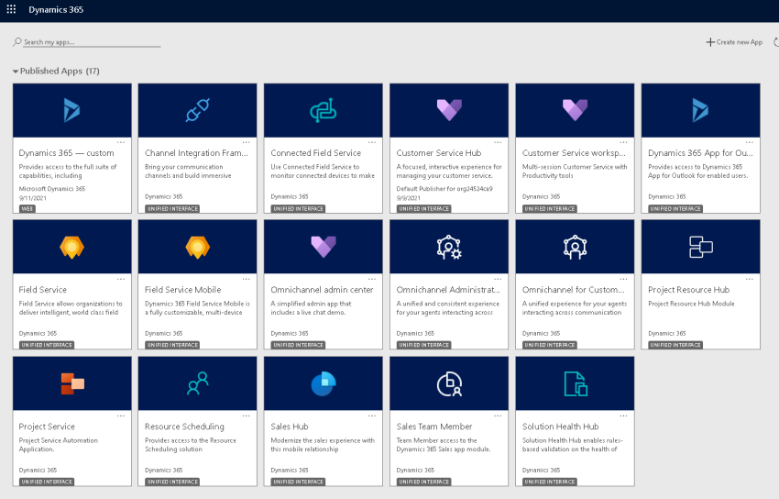Open Channel Integration Framework plug icon
Image resolution: width=779 pixels, height=499 pixels.
click(x=198, y=110)
